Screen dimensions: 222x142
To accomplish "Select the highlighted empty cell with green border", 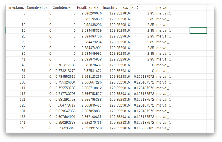I will [198, 30].
